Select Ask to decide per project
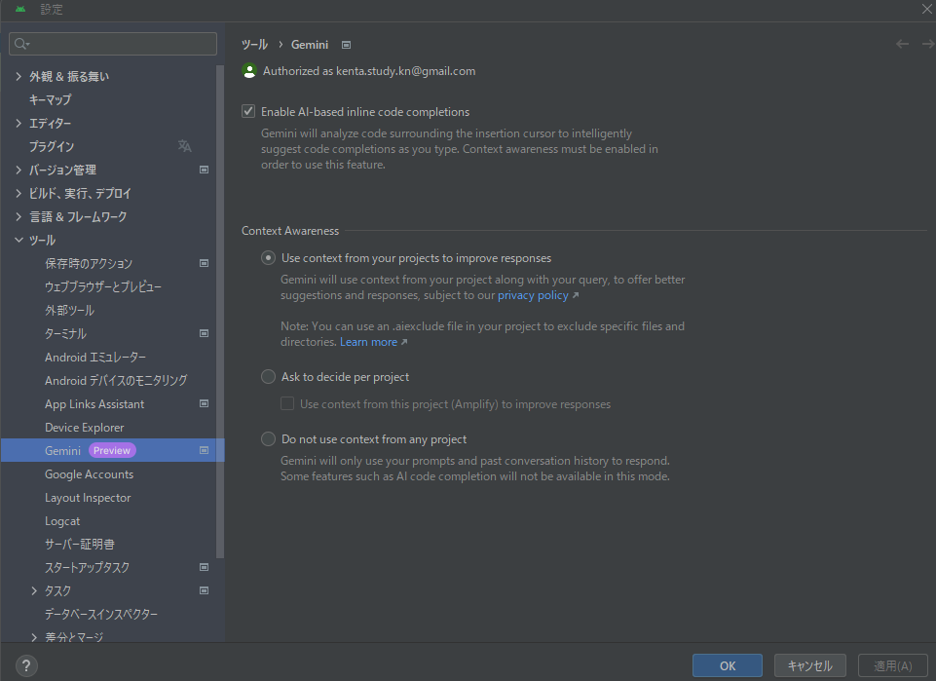This screenshot has width=936, height=681. [269, 377]
